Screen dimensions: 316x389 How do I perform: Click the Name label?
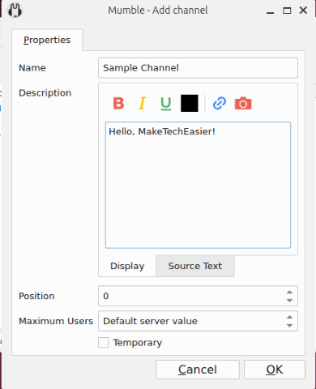32,68
